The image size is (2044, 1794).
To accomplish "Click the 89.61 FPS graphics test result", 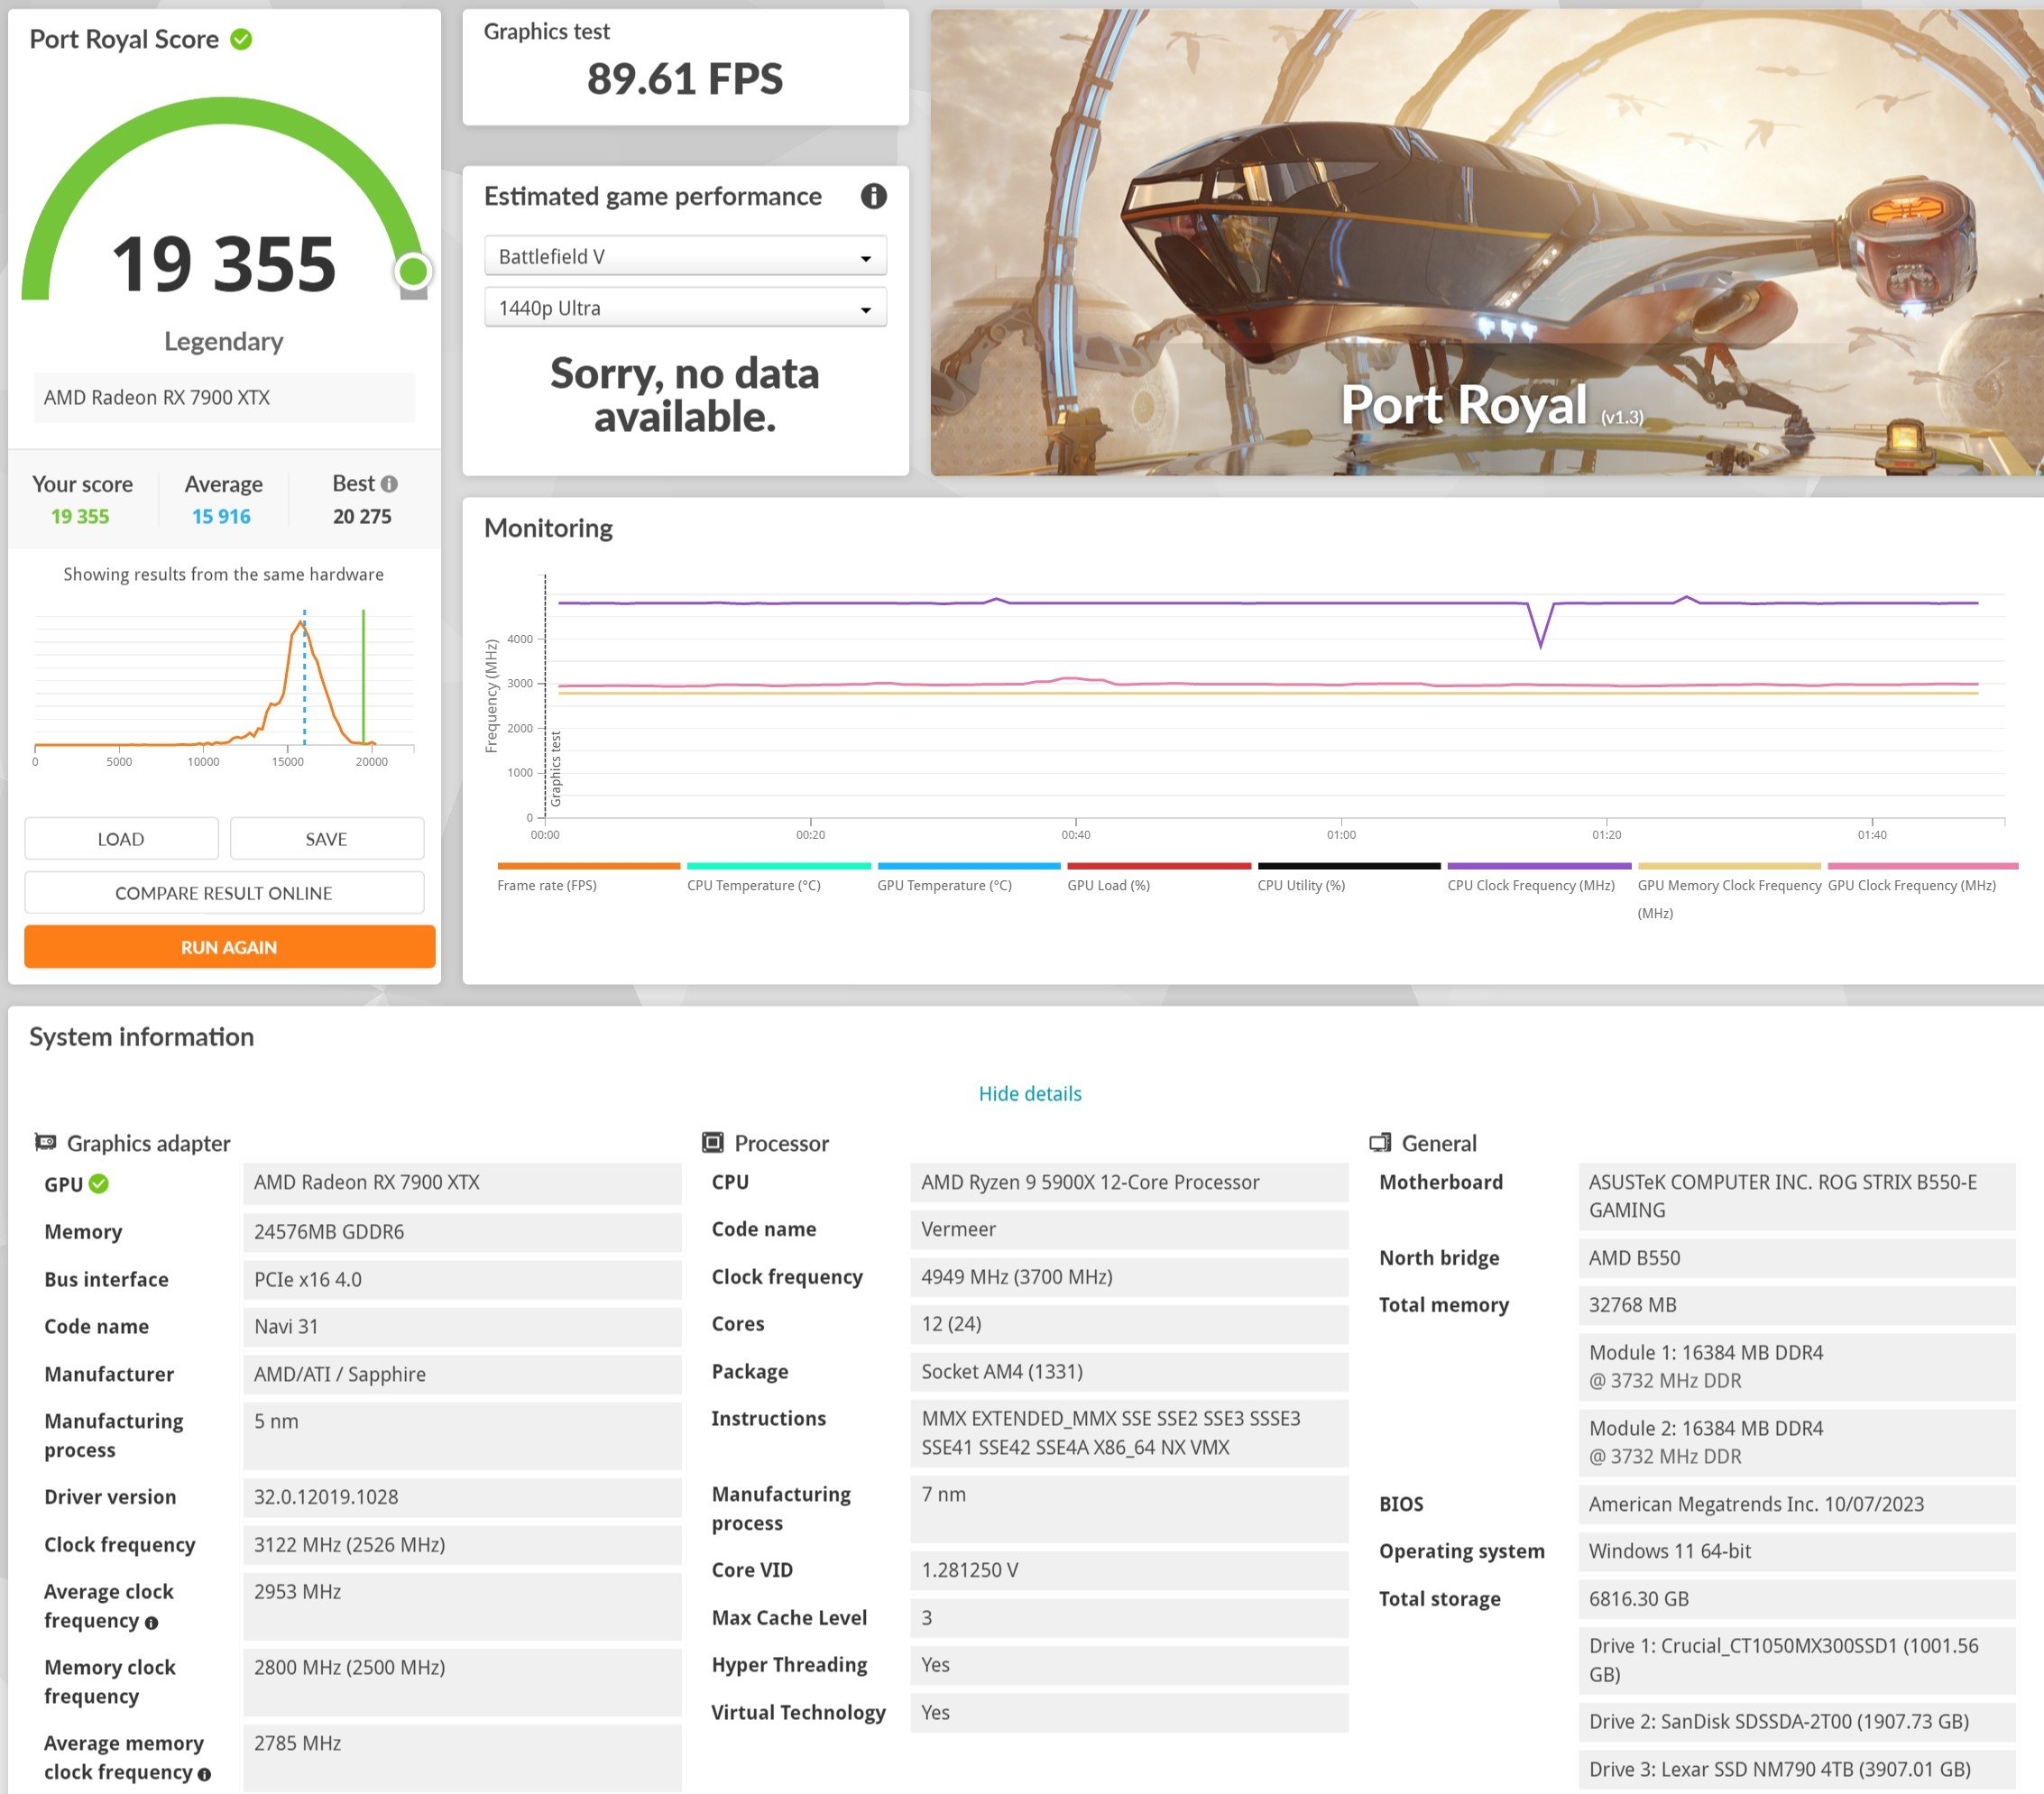I will point(685,79).
